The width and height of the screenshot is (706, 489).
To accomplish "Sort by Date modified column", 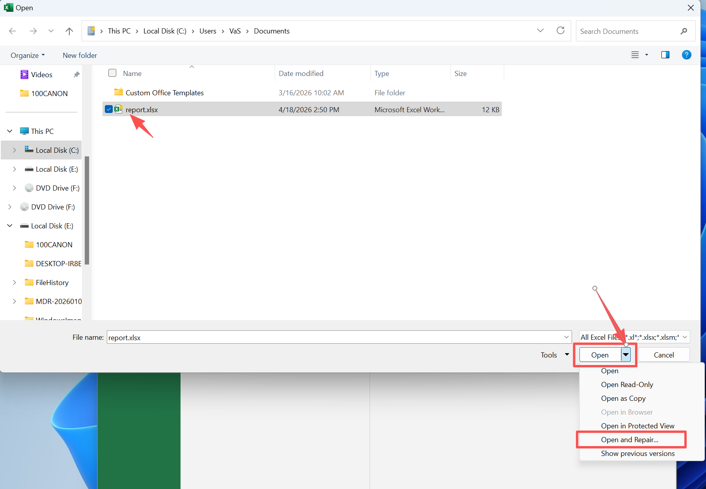I will tap(301, 74).
